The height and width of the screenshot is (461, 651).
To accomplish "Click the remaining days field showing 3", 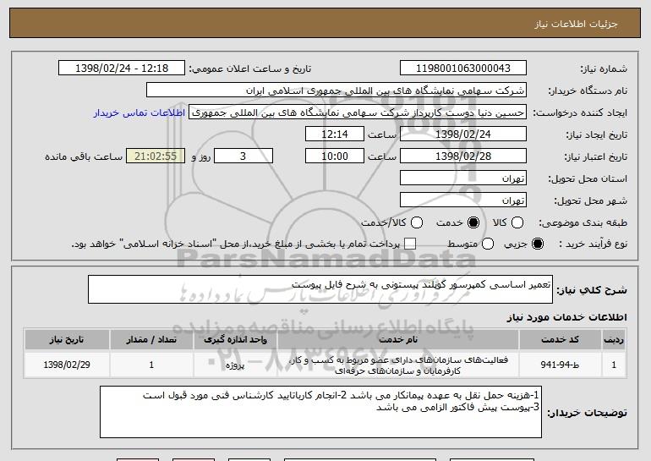I will [x=243, y=156].
